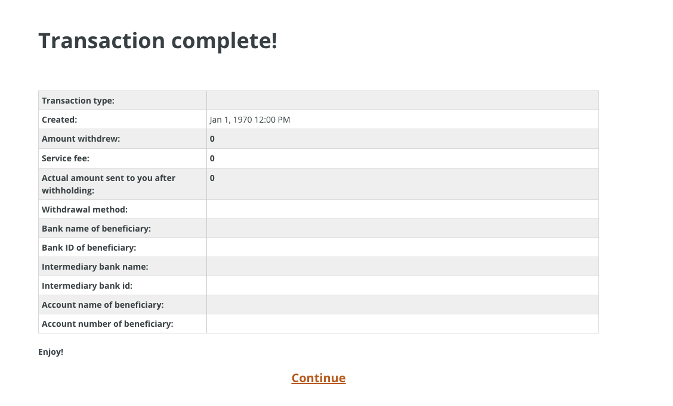This screenshot has width=673, height=406.
Task: Select the Service fee value 0
Action: coord(212,158)
